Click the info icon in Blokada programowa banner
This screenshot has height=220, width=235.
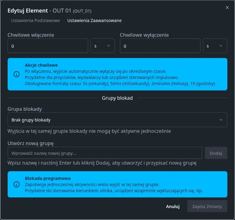(x=17, y=184)
